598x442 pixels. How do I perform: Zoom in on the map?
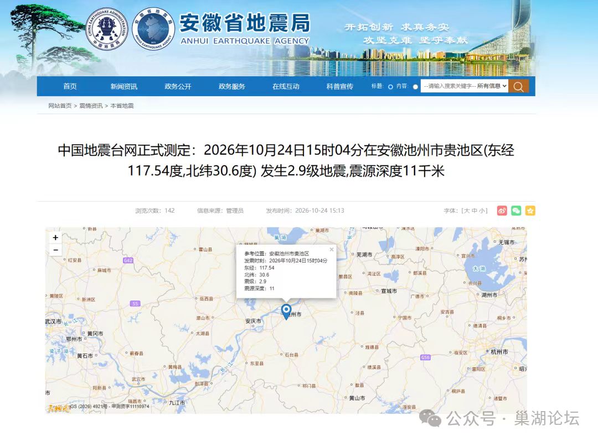point(56,238)
